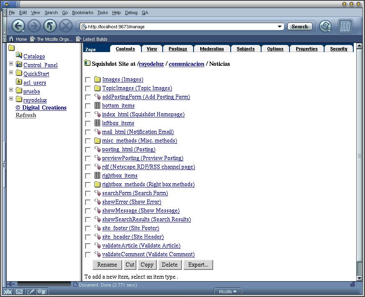This screenshot has width=365, height=297.
Task: Click the security lock icon in status bar
Action: pos(352,284)
